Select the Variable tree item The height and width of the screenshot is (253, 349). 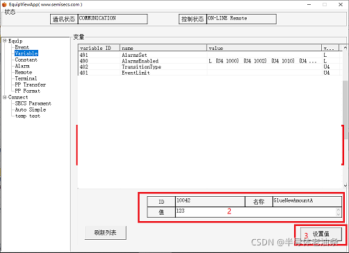point(26,53)
